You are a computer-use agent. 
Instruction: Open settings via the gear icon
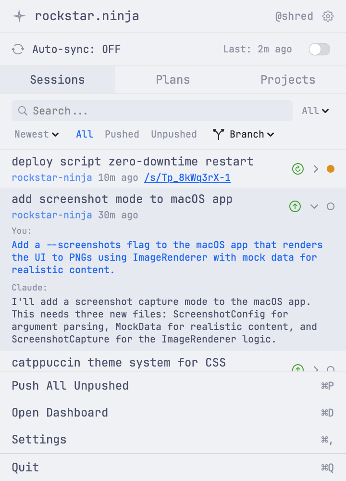tap(328, 16)
